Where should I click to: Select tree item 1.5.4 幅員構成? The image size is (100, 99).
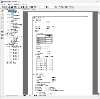click(15, 28)
